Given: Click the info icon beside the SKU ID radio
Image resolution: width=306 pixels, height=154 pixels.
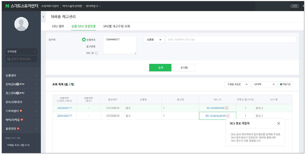Looking at the screenshot, I should click(x=96, y=53).
